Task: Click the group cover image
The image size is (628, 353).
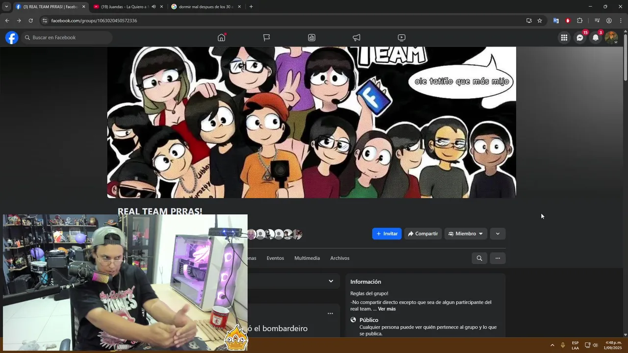Action: pyautogui.click(x=312, y=123)
